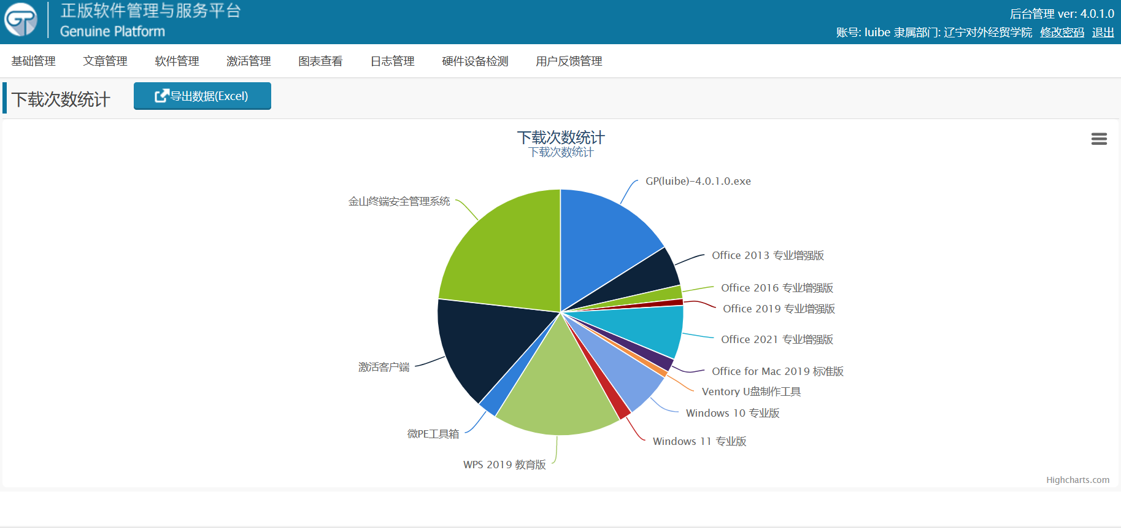Click the 微PE工具箱 label
The image size is (1121, 529).
(x=433, y=434)
